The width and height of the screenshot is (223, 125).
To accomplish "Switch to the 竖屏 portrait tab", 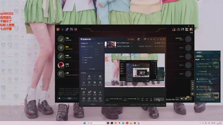I will (x=102, y=43).
